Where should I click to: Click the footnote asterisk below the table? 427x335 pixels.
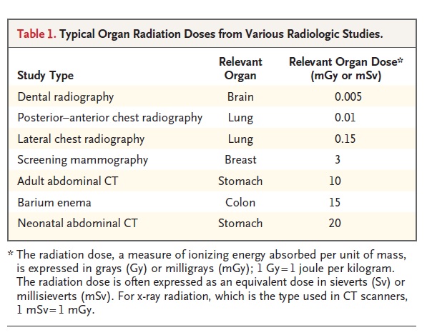11,254
